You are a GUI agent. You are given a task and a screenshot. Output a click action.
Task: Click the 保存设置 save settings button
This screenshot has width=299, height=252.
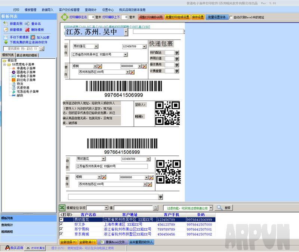198,17
